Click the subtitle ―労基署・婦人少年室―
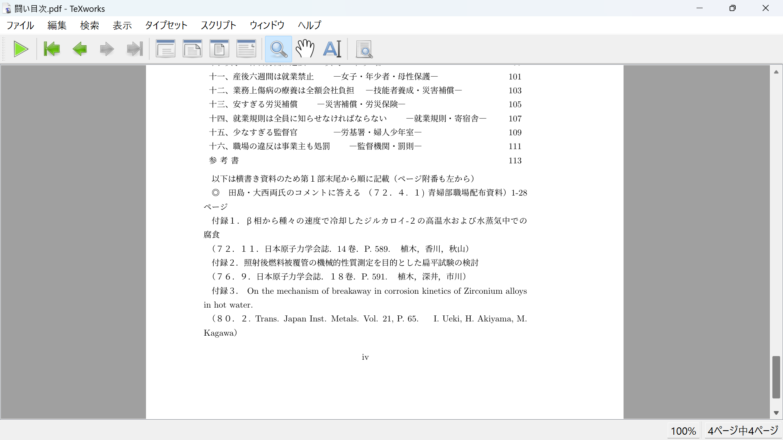The width and height of the screenshot is (783, 440). click(378, 132)
